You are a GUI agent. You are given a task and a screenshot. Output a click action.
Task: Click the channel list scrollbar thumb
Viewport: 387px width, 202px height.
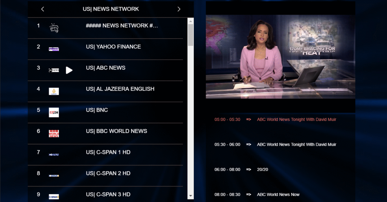click(190, 35)
